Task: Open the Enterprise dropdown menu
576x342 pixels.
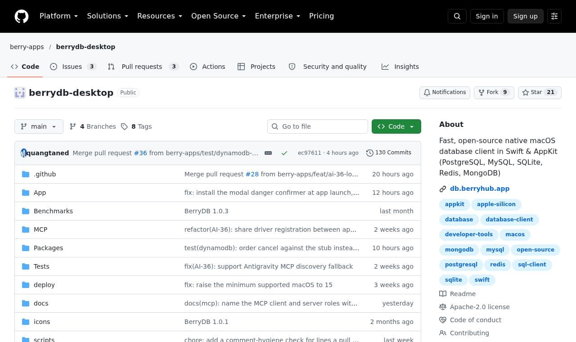Action: 277,16
